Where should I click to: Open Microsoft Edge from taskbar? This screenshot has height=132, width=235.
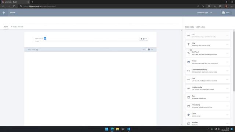tap(112, 129)
